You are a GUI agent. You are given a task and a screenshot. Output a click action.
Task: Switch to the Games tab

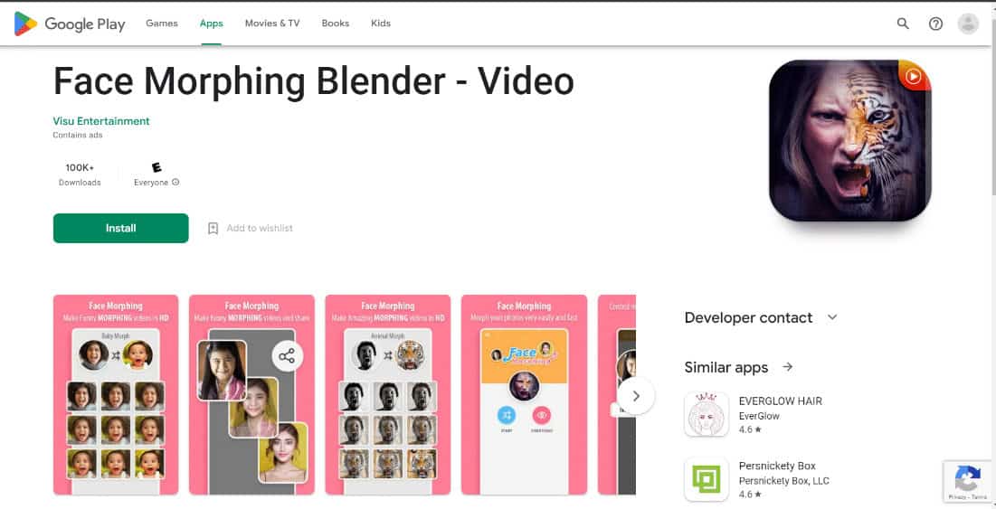[162, 24]
